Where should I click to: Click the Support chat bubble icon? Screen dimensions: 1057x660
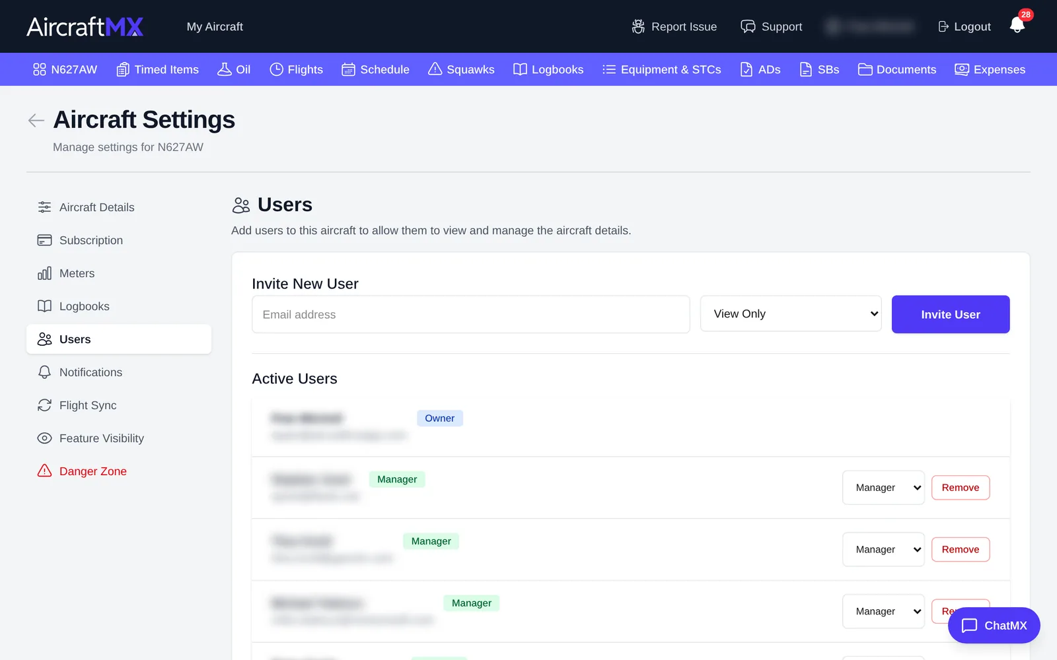pos(748,26)
